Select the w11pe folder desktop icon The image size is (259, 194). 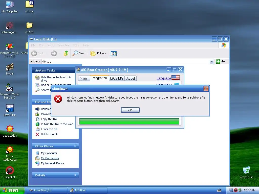point(29,28)
